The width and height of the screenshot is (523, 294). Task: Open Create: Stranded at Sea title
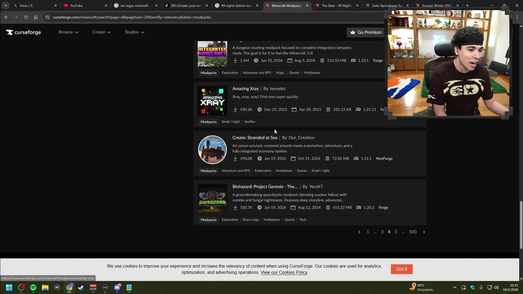[255, 138]
